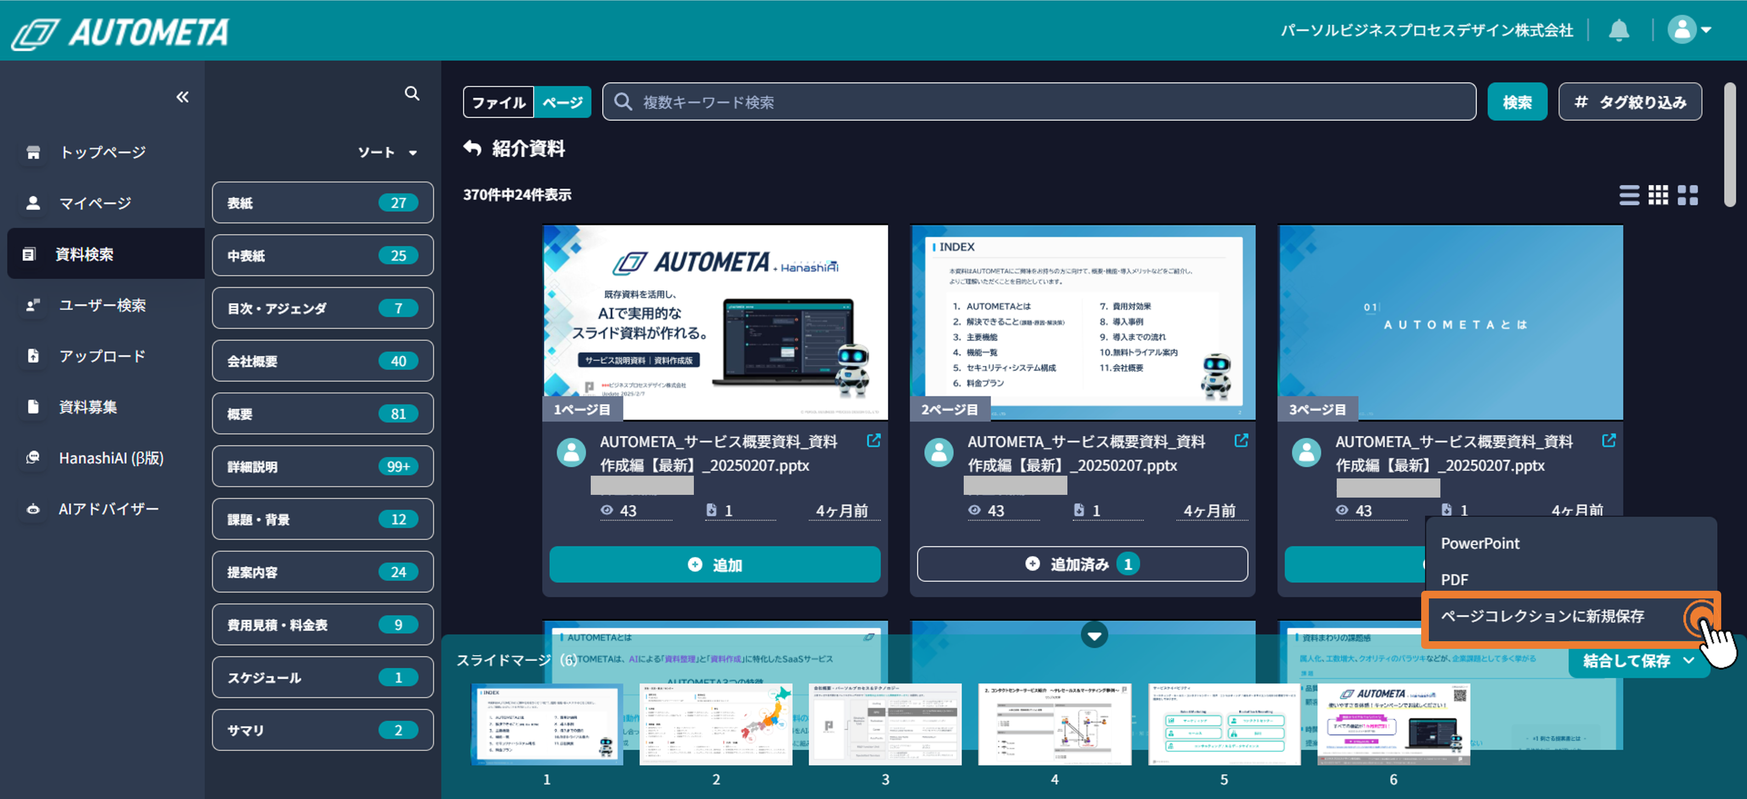Select merge tray slide 5

(x=1224, y=724)
